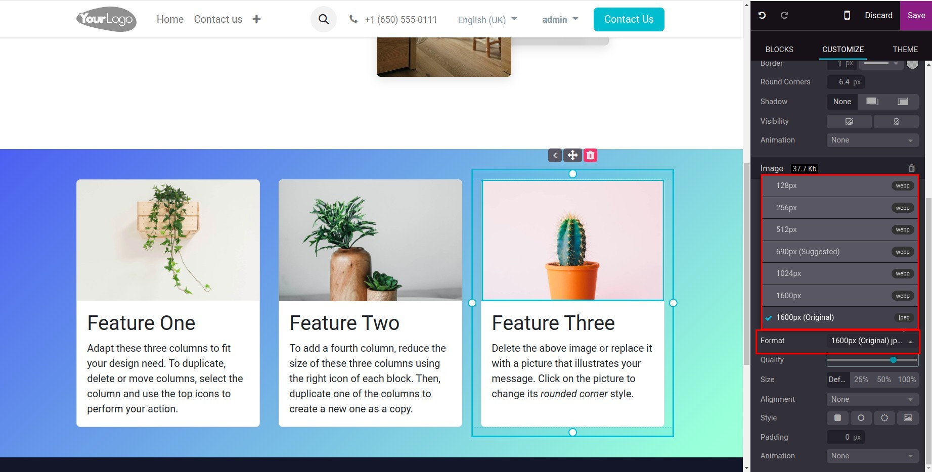
Task: Open the Alignment dropdown
Action: (x=872, y=399)
